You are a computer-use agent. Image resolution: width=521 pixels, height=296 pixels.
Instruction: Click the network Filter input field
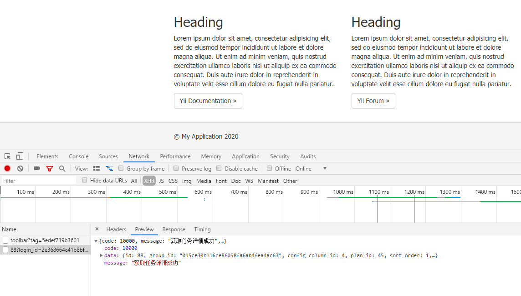(39, 181)
